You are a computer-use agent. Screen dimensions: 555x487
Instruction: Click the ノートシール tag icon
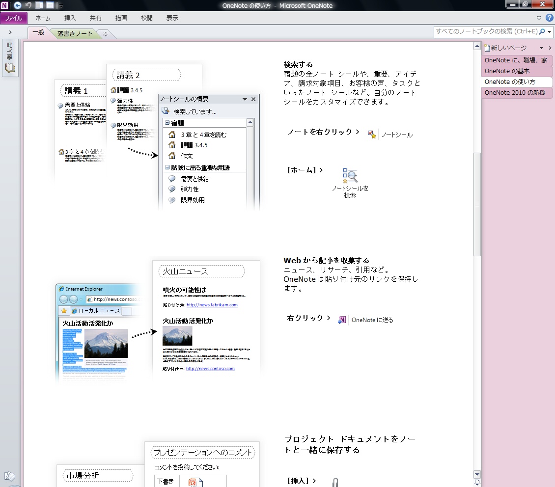[372, 135]
